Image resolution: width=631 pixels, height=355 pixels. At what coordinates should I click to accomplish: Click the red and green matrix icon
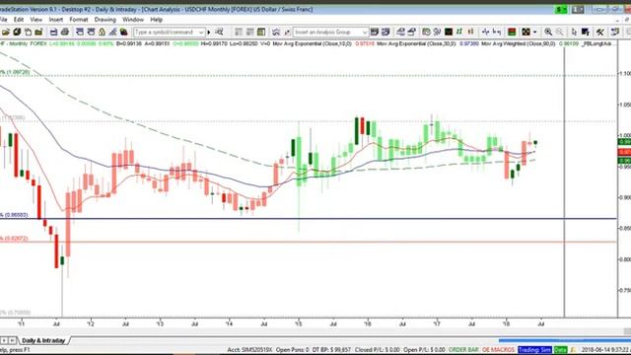click(512, 32)
